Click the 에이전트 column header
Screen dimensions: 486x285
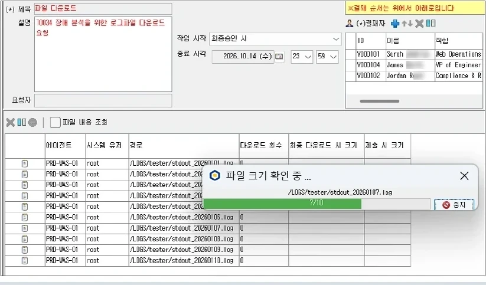tap(65, 146)
